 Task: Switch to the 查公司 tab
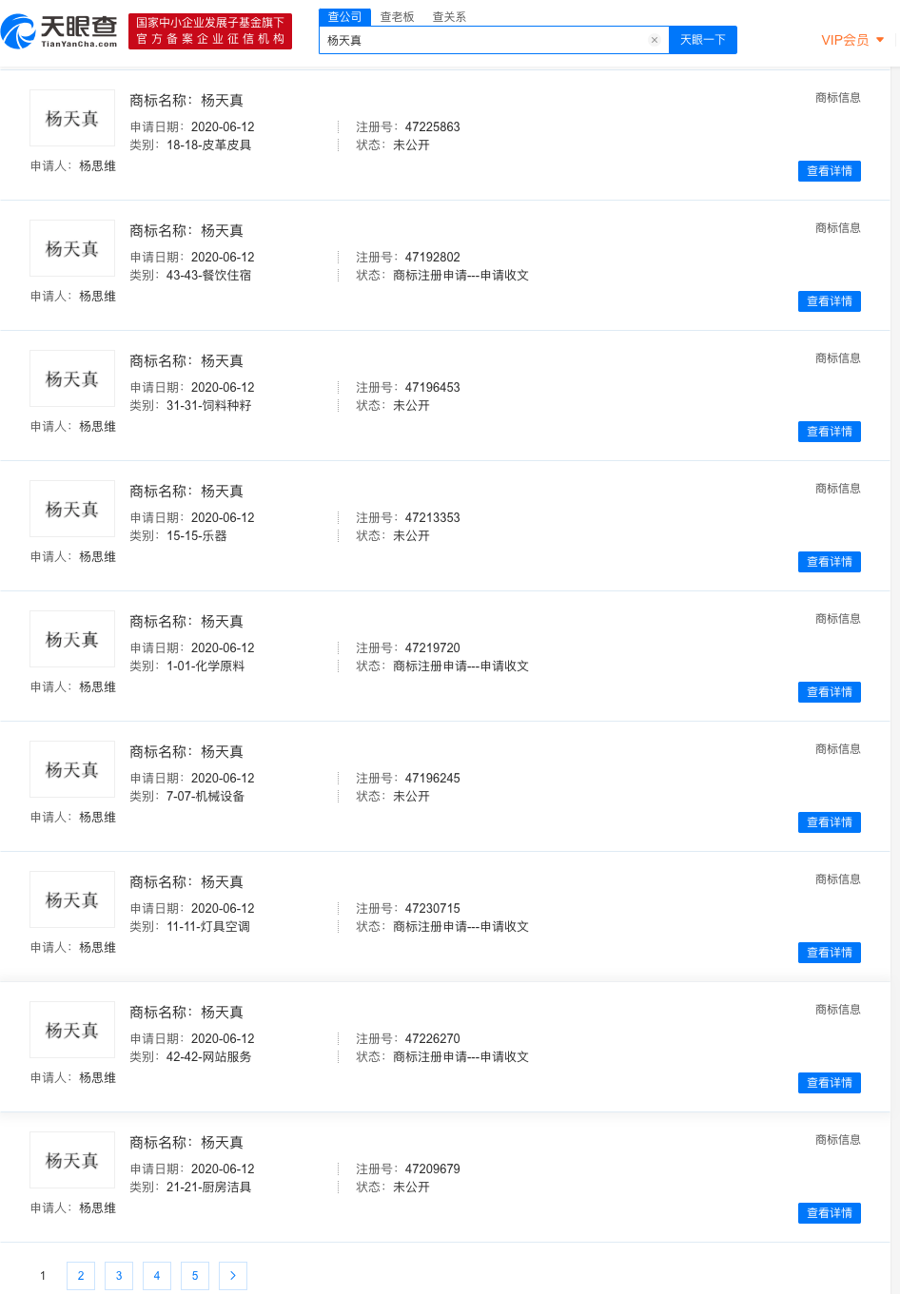[x=344, y=17]
